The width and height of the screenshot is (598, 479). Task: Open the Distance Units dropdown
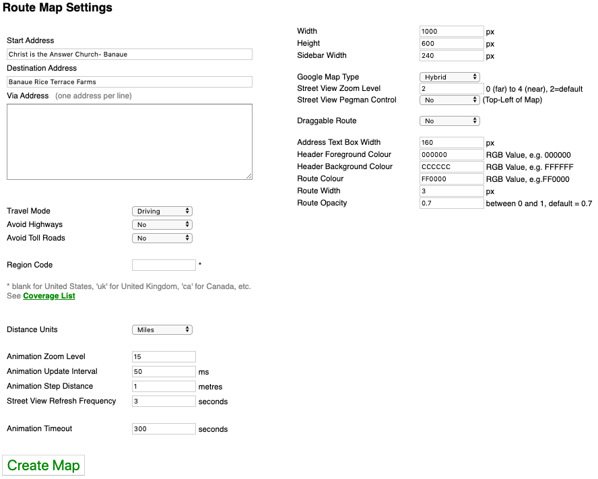162,329
